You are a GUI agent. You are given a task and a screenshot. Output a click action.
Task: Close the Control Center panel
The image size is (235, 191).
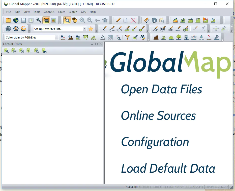click(x=101, y=44)
